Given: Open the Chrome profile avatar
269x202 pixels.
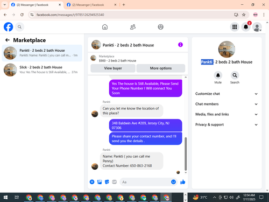Looking at the screenshot, I should tap(256, 15).
